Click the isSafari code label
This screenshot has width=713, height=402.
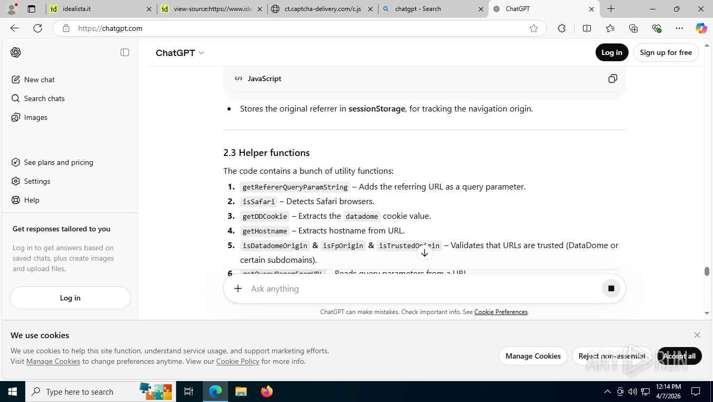(258, 202)
